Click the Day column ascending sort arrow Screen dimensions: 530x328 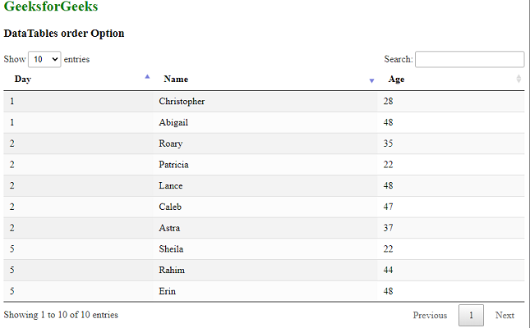(147, 76)
